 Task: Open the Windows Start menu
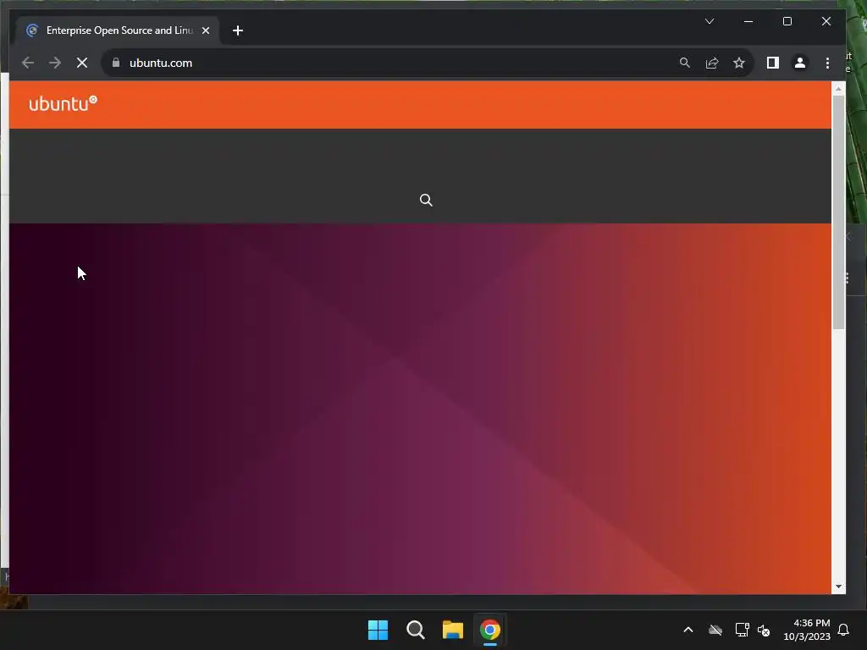tap(378, 630)
